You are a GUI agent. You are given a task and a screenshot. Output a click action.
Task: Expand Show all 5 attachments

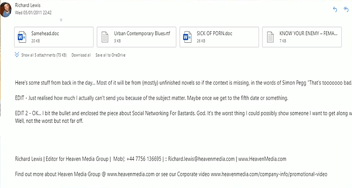[x=41, y=55]
